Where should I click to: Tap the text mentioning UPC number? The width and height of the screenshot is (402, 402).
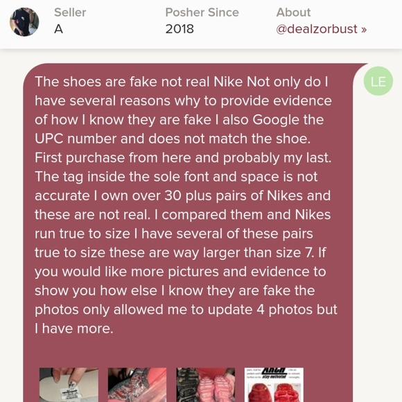[x=173, y=139]
